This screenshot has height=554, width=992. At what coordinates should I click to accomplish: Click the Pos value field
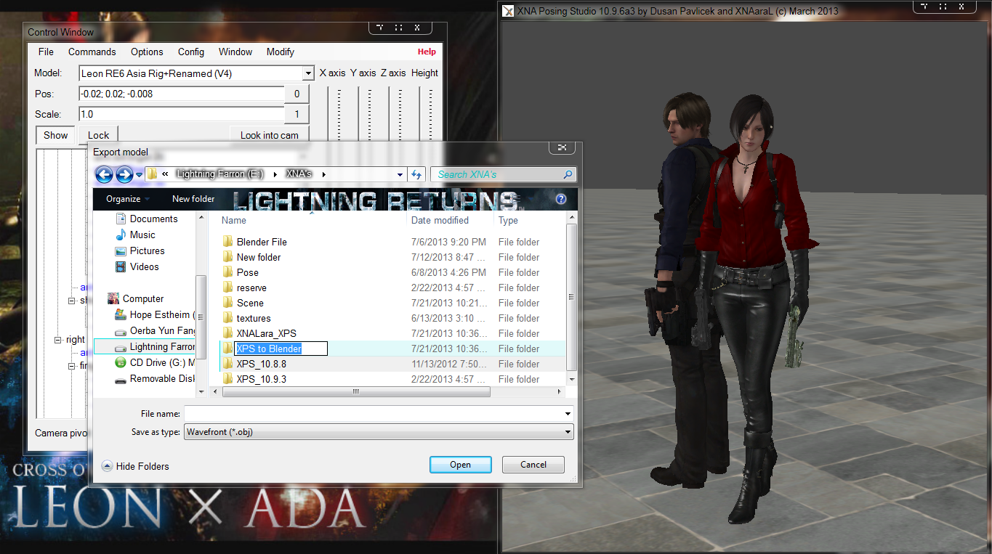point(182,94)
